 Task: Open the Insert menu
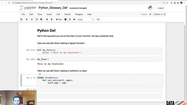[49, 14]
